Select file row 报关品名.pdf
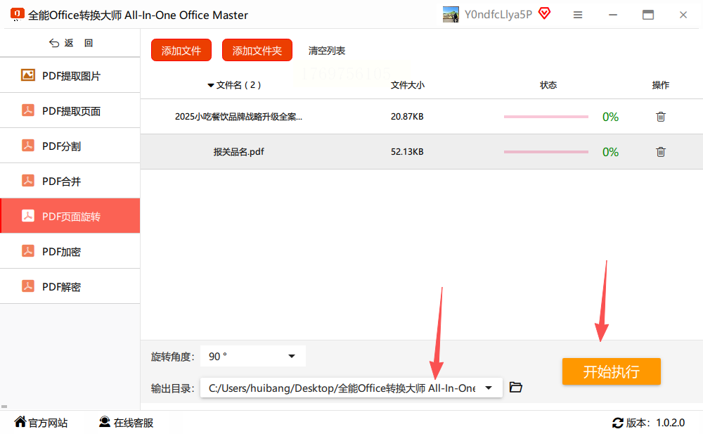 pos(421,152)
